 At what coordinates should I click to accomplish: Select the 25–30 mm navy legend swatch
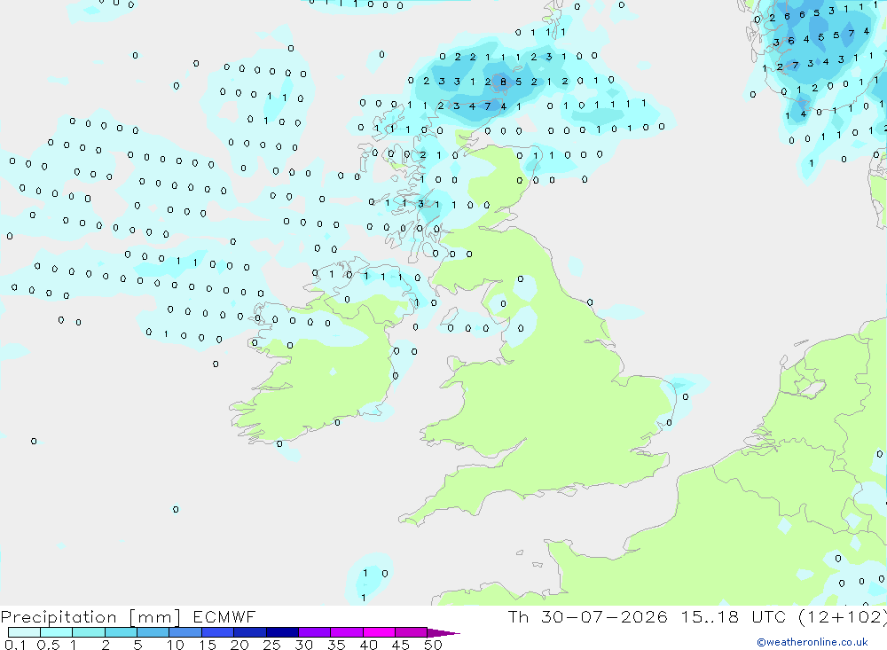pos(282,632)
